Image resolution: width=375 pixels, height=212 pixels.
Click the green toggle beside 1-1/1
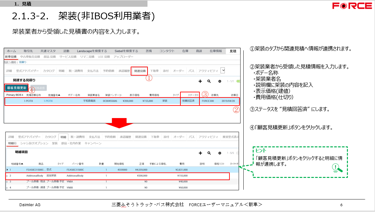(238, 81)
